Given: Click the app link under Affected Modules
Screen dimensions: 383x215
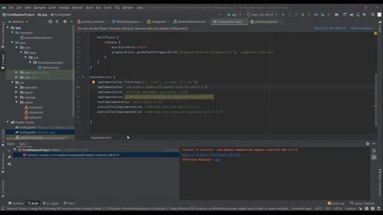Looking at the screenshot, I should [217, 160].
